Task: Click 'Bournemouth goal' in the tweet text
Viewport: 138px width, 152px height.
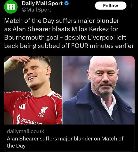Action: tap(31, 37)
